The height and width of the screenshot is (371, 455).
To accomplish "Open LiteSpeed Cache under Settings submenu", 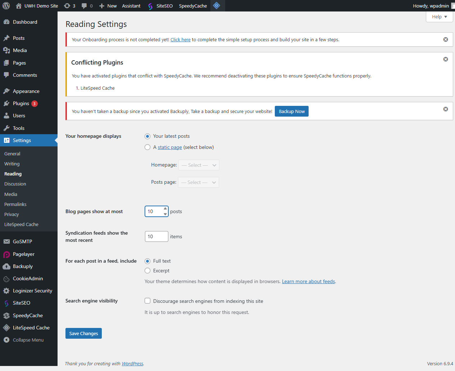I will [x=21, y=224].
